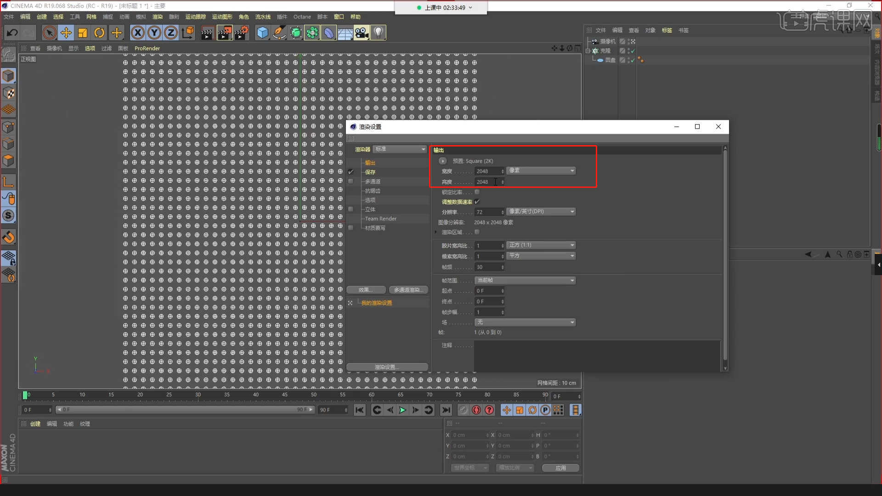Open the frame range 当前帧 dropdown
Screen dimensions: 882x496
tap(525, 280)
